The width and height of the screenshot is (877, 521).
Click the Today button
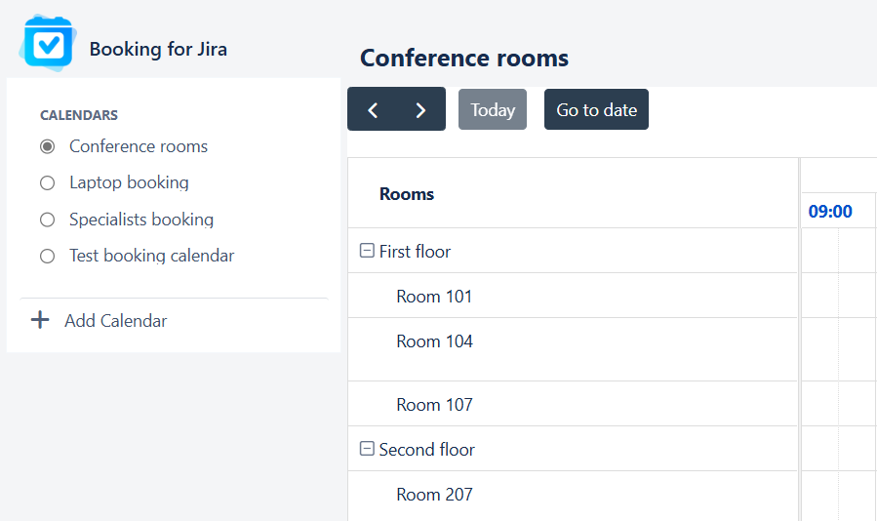[493, 110]
